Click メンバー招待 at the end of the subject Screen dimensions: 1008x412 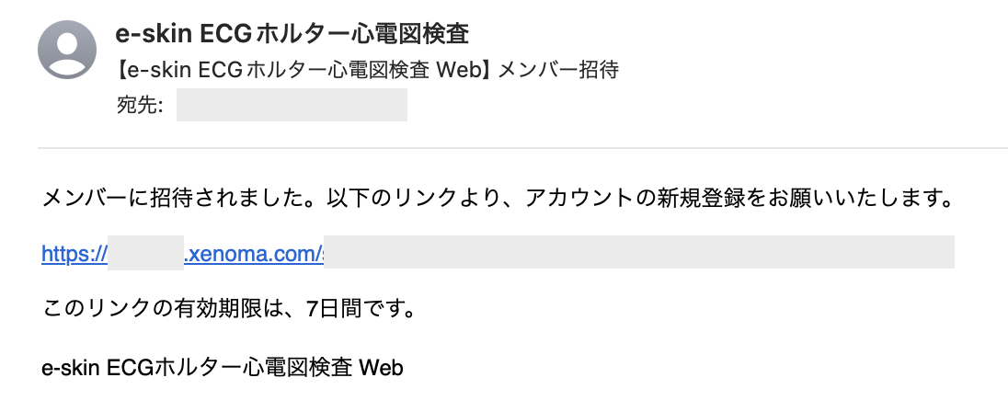click(558, 71)
